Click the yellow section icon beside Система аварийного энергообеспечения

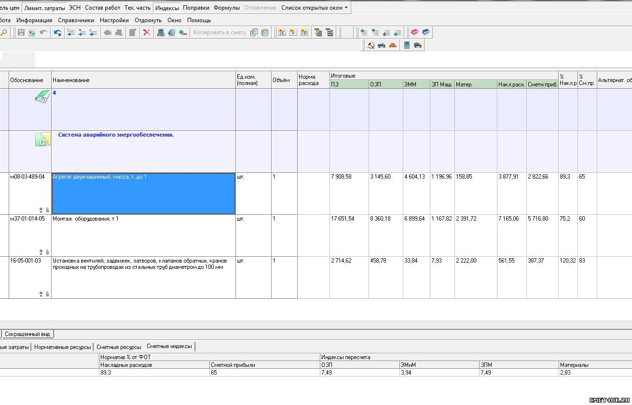(x=42, y=140)
